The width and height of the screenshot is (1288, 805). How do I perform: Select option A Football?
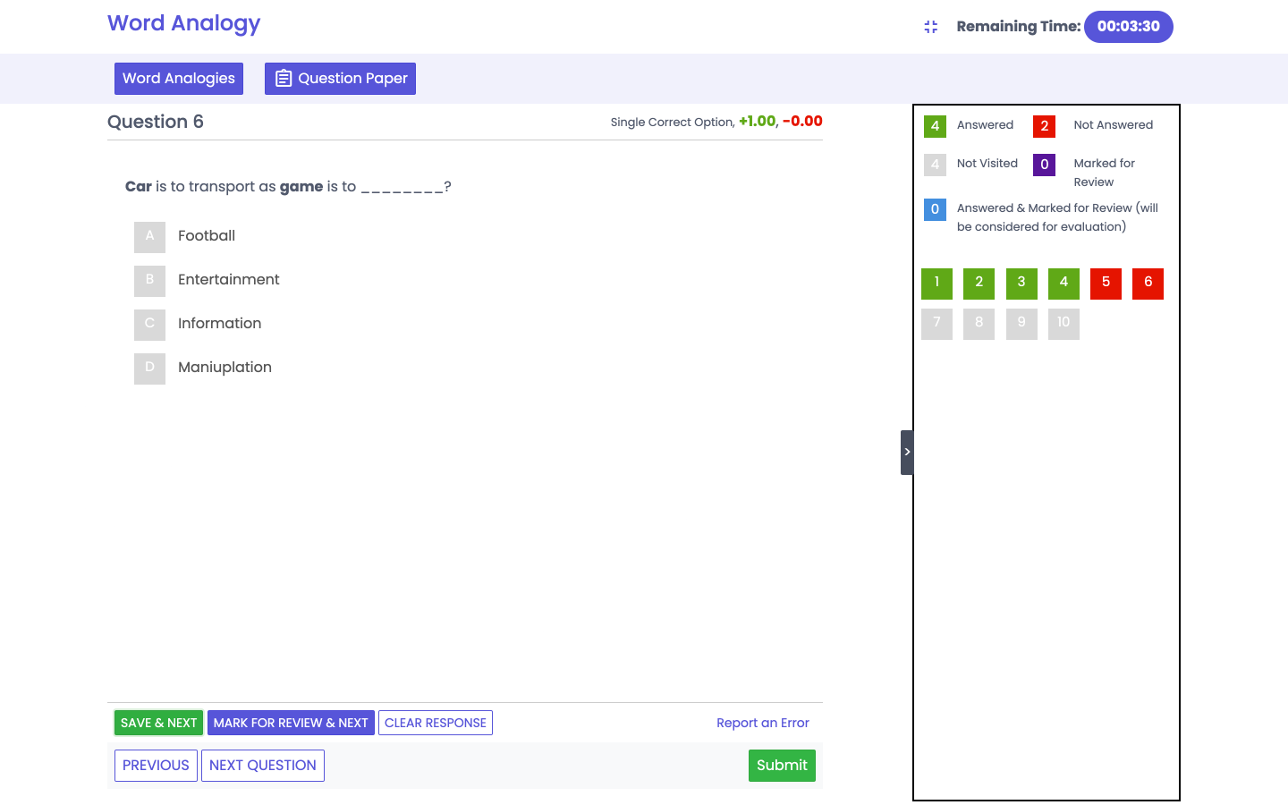149,236
